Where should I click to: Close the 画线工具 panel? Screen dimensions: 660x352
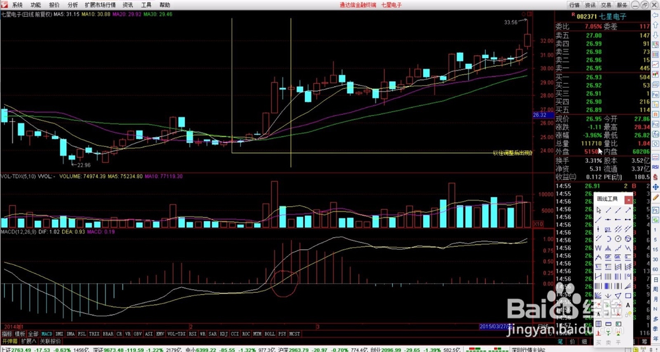628,200
